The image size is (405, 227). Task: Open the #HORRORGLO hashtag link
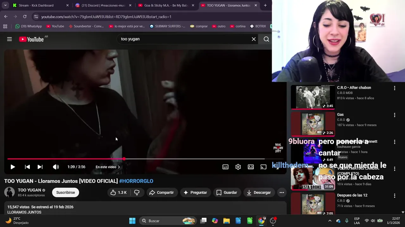tap(136, 181)
